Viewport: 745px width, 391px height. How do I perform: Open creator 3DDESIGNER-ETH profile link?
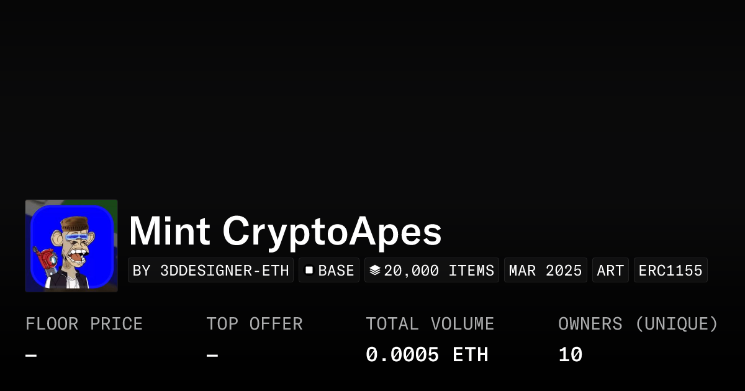[x=210, y=271]
